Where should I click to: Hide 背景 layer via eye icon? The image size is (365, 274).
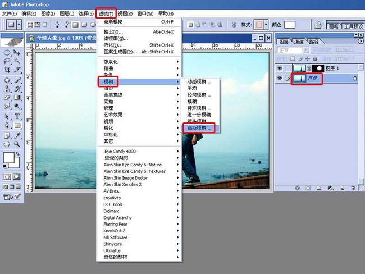click(x=280, y=78)
